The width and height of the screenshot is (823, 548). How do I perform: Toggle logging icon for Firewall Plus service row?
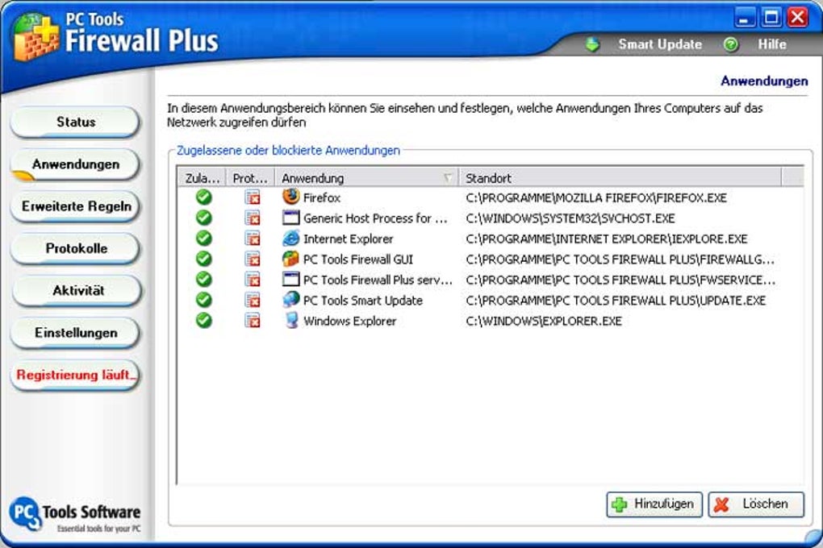coord(253,279)
